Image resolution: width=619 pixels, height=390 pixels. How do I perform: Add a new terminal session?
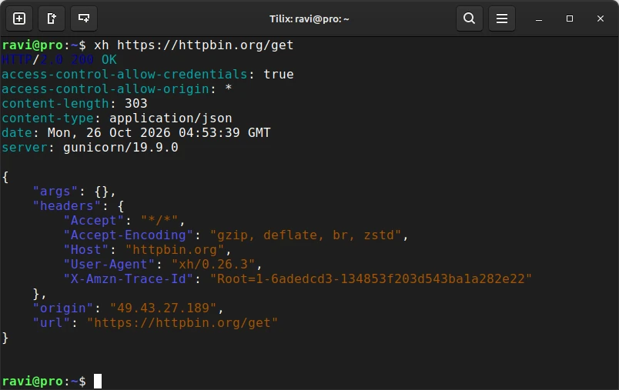pyautogui.click(x=19, y=18)
